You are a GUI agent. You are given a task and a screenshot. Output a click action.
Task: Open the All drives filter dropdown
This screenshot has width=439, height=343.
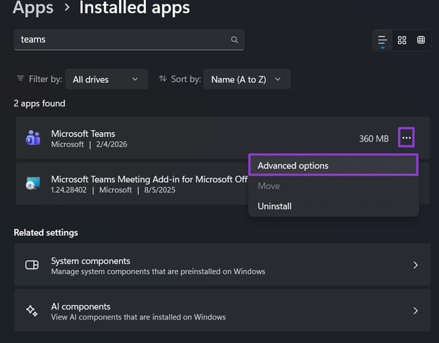tap(106, 79)
